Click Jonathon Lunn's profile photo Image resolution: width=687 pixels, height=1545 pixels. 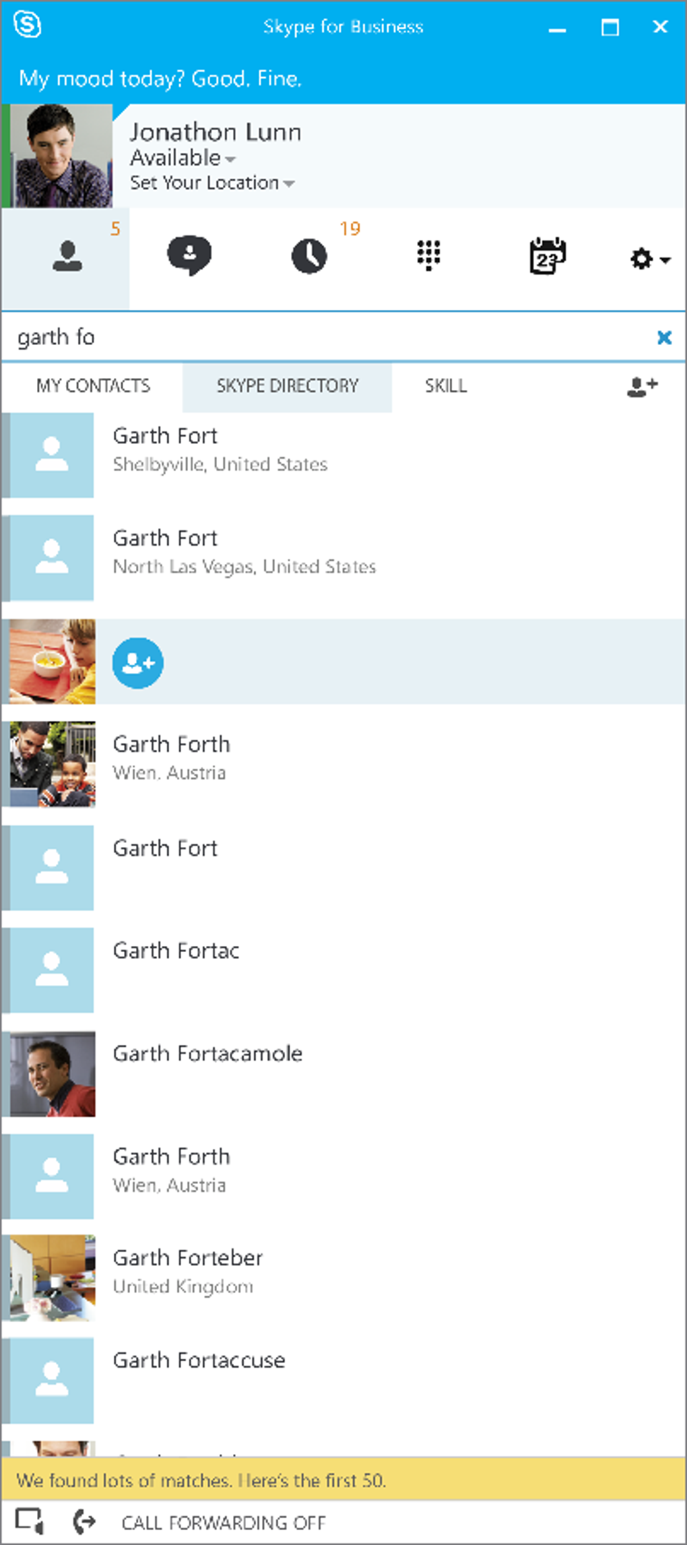pos(62,156)
